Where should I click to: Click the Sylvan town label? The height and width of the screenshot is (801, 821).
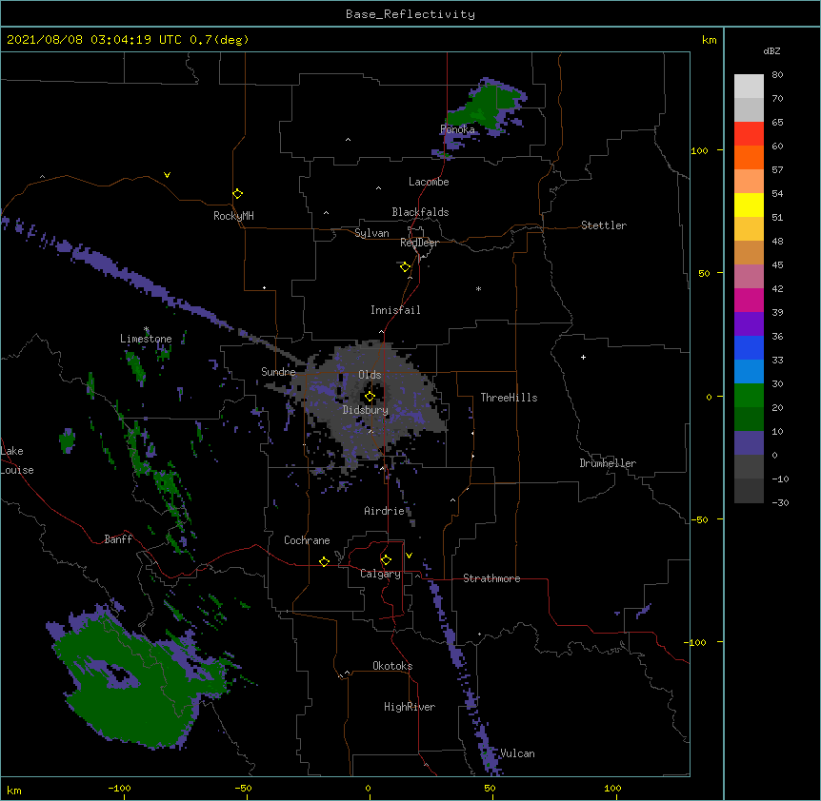point(371,233)
